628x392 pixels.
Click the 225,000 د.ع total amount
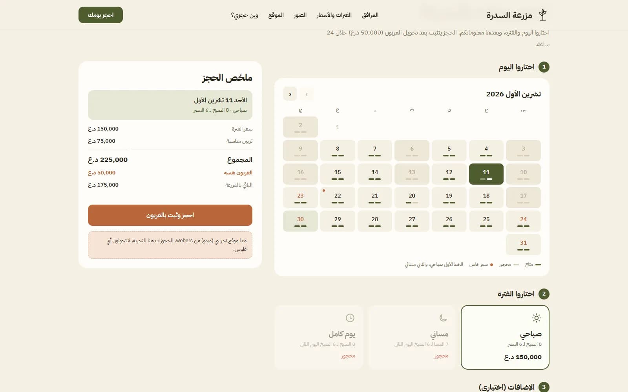pyautogui.click(x=108, y=160)
